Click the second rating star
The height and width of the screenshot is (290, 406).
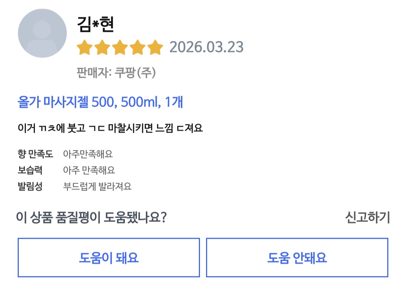(102, 48)
